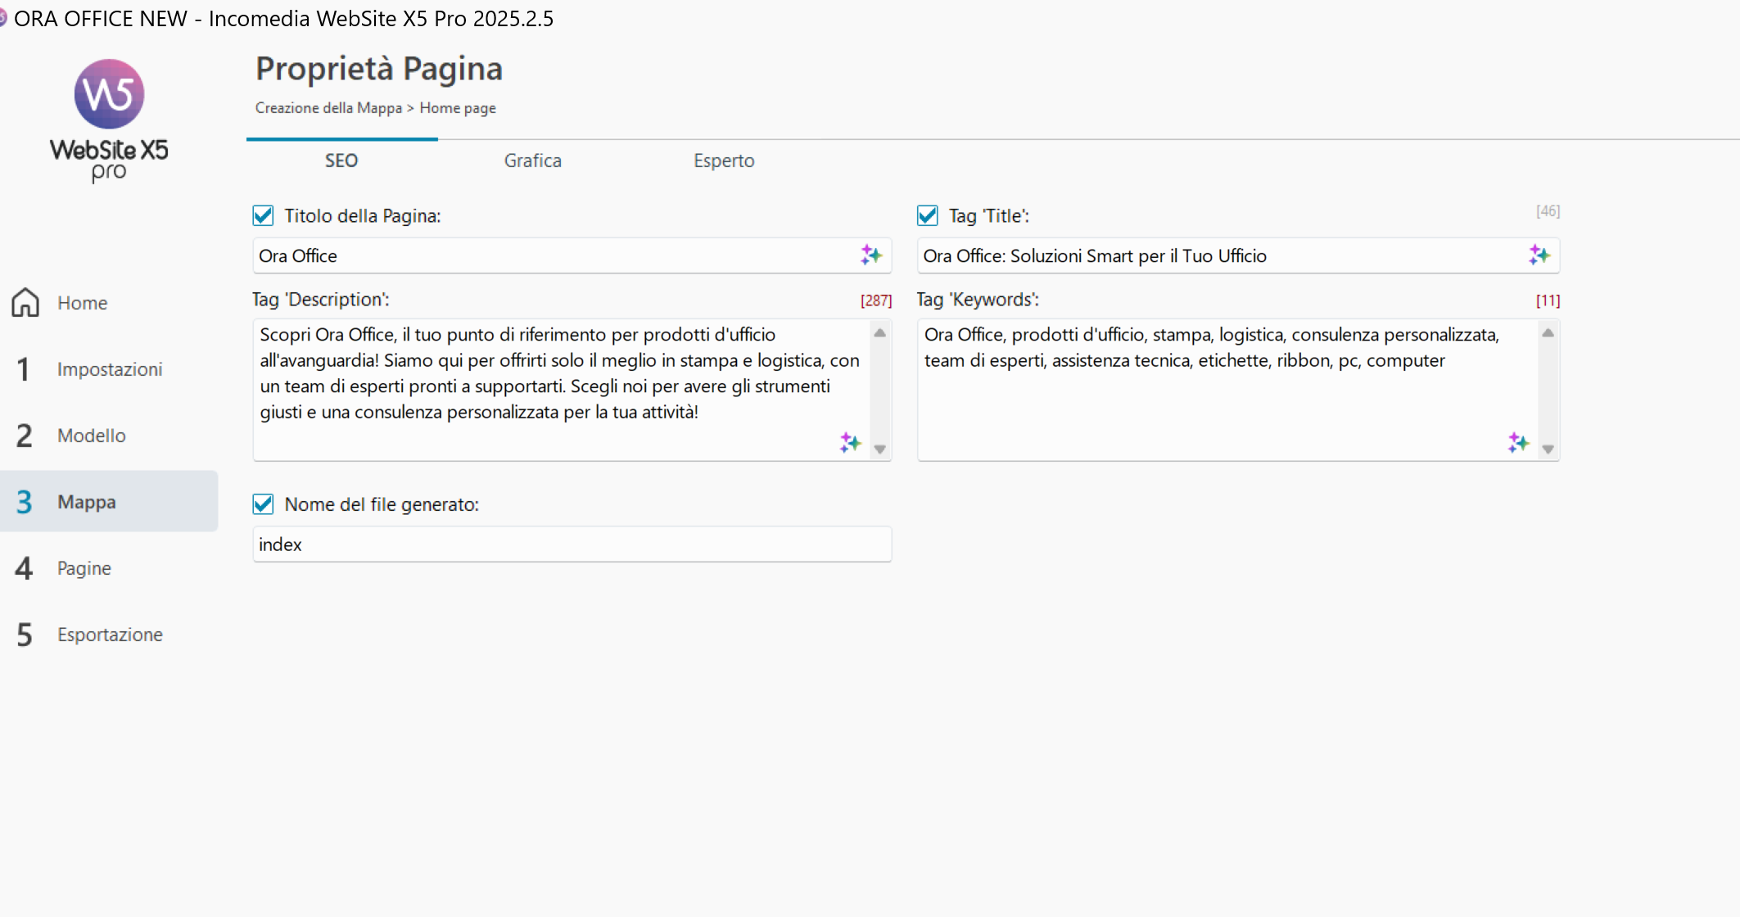Click the step number 3 icon for Mappa
This screenshot has height=917, width=1740.
tap(24, 502)
